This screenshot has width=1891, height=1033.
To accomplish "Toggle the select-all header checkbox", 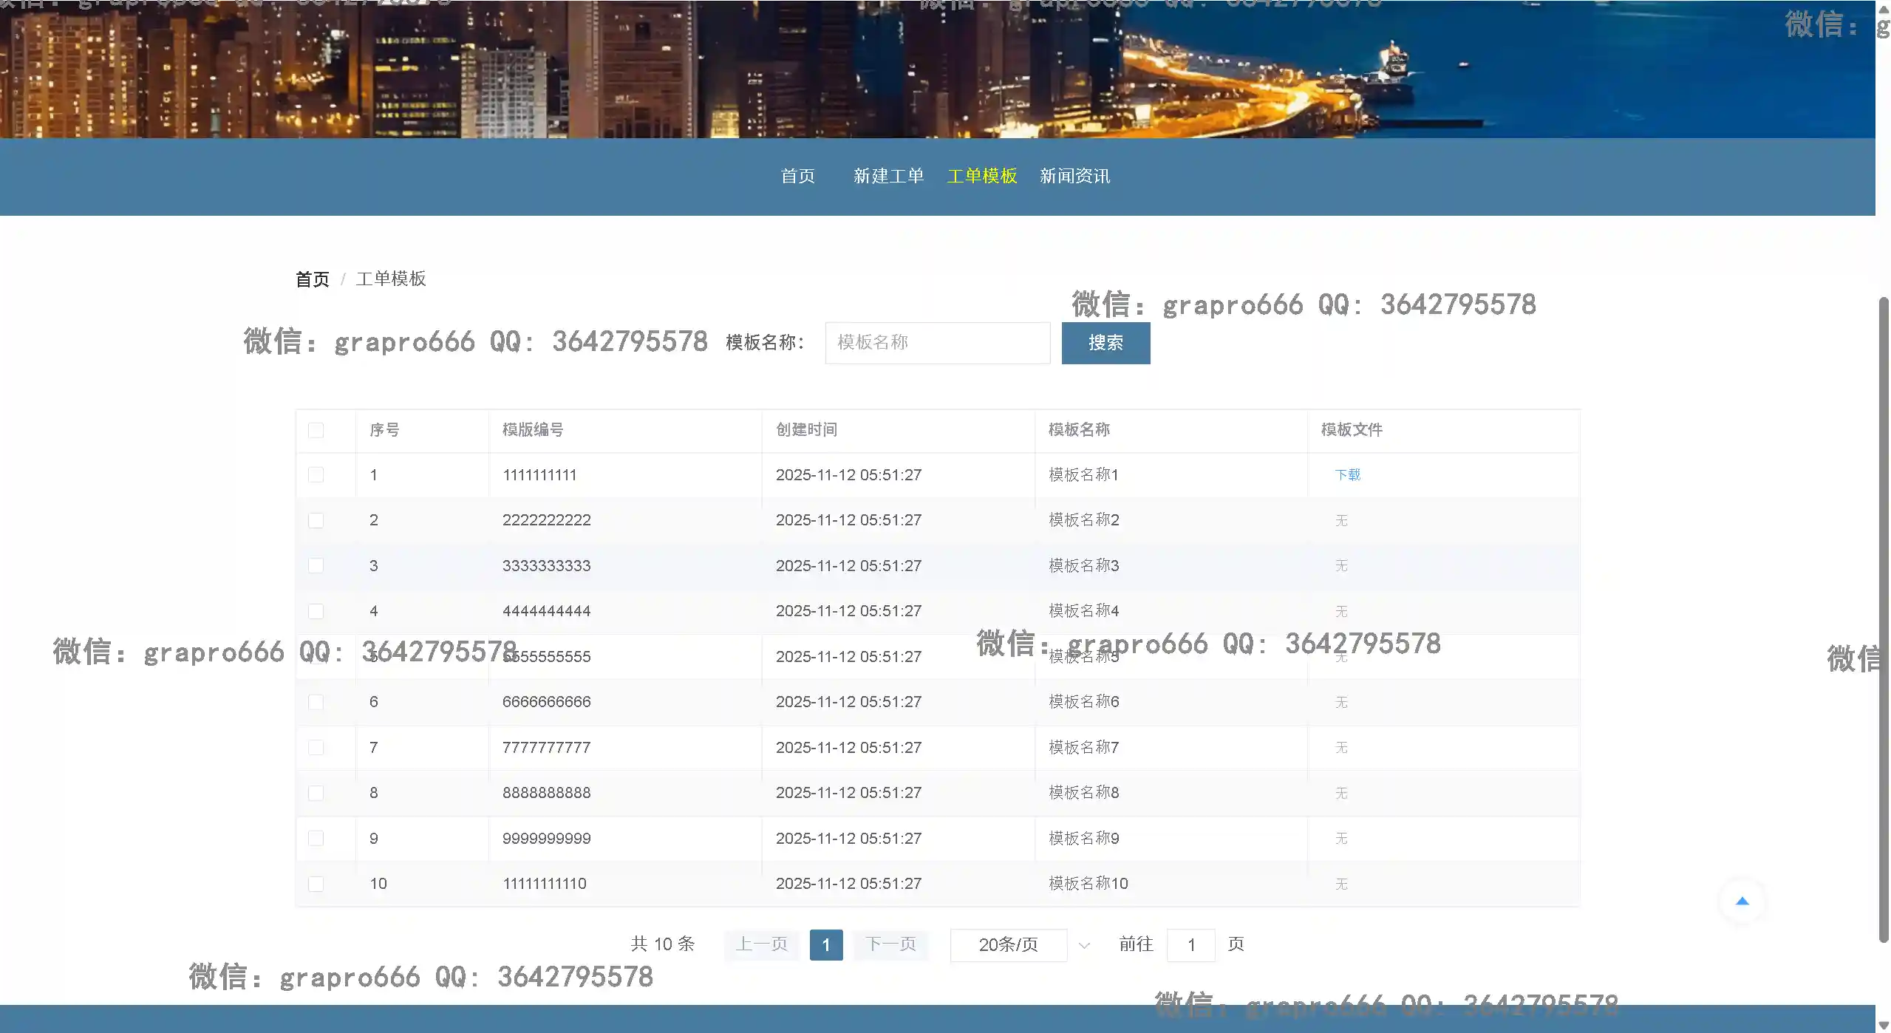I will pos(316,430).
